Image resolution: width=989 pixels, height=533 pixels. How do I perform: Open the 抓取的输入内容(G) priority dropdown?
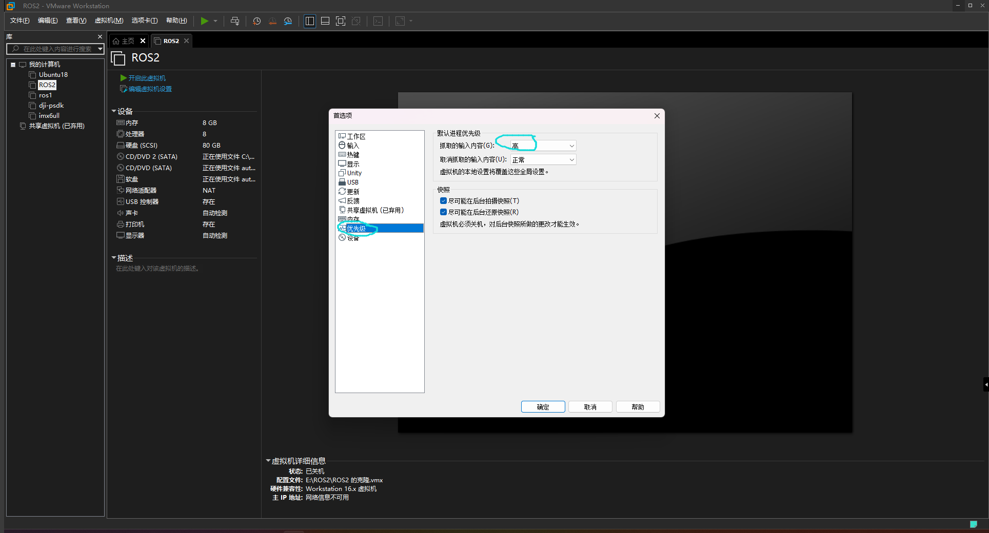pos(543,146)
